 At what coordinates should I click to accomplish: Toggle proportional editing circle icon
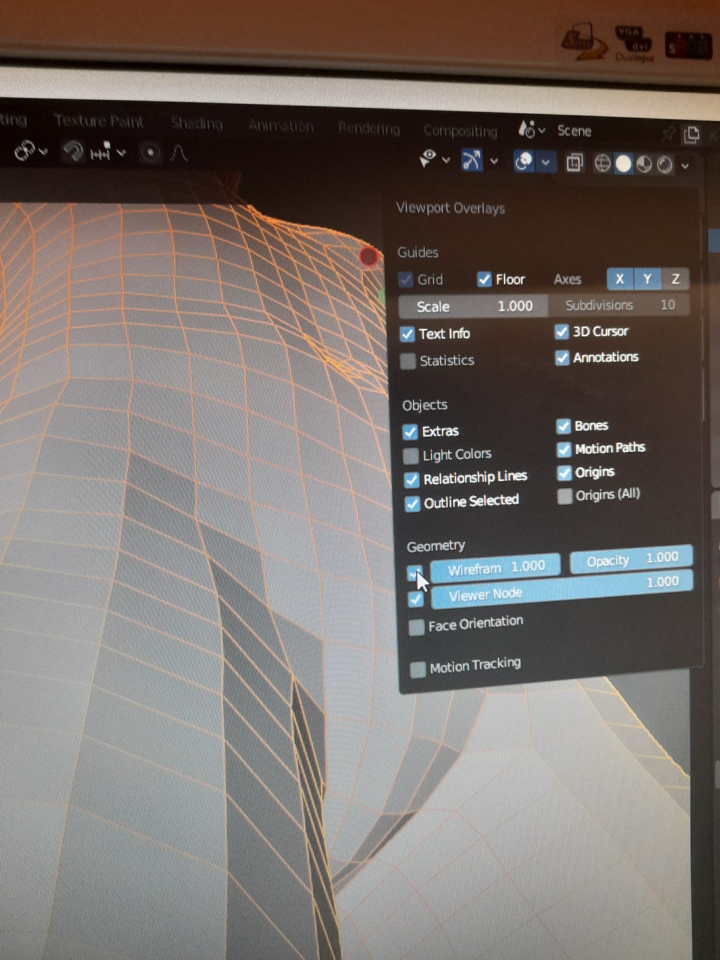coord(150,153)
